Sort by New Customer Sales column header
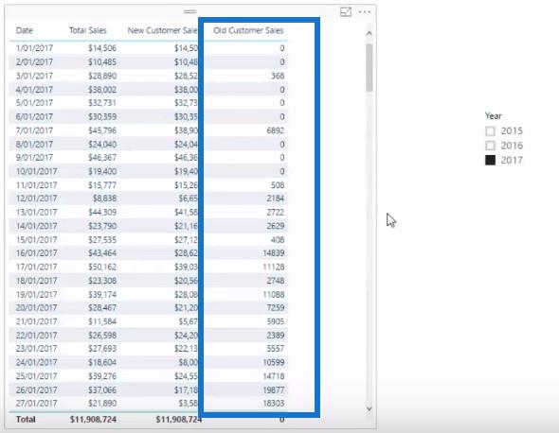Image resolution: width=559 pixels, height=433 pixels. tap(163, 30)
